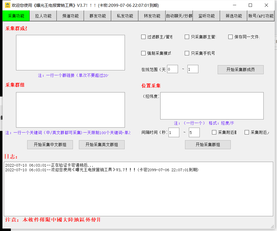Enable the 过滤群主/管理 checkbox
The image size is (277, 231).
pyautogui.click(x=143, y=37)
